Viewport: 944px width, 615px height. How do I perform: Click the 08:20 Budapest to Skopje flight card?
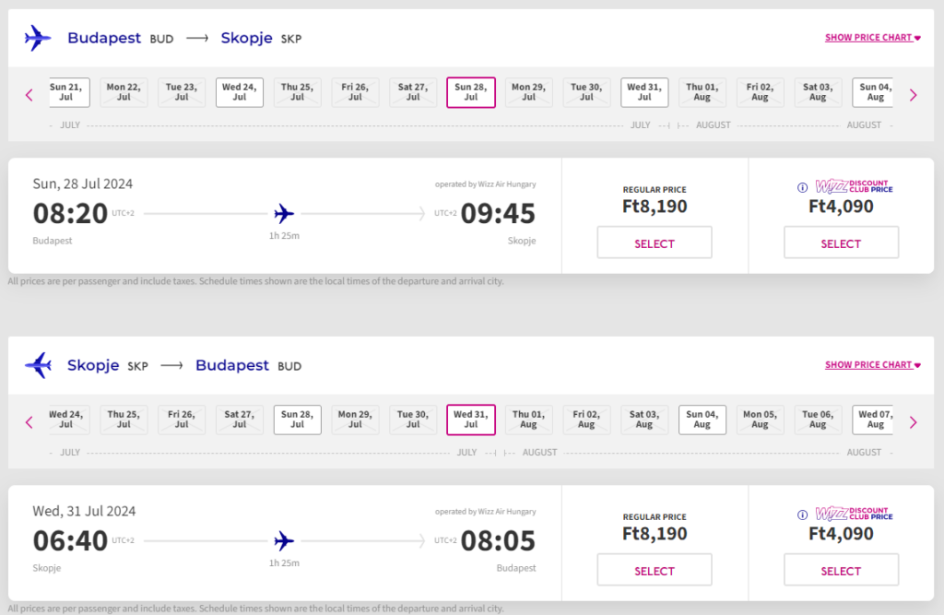coord(285,216)
